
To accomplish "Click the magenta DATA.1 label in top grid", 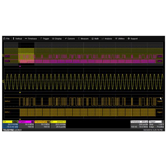I will [x=7, y=61].
